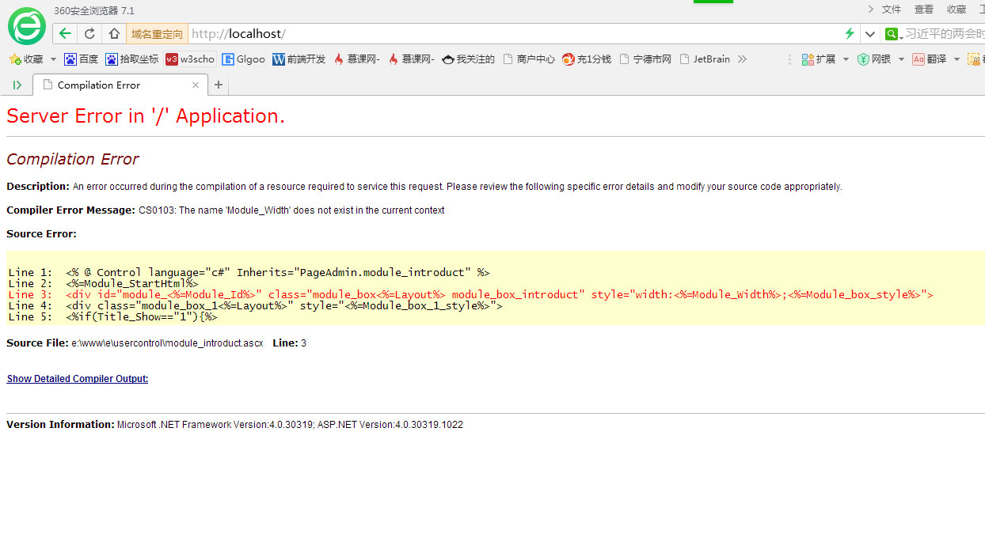Go to the browser home page icon
This screenshot has width=985, height=549.
pyautogui.click(x=114, y=33)
